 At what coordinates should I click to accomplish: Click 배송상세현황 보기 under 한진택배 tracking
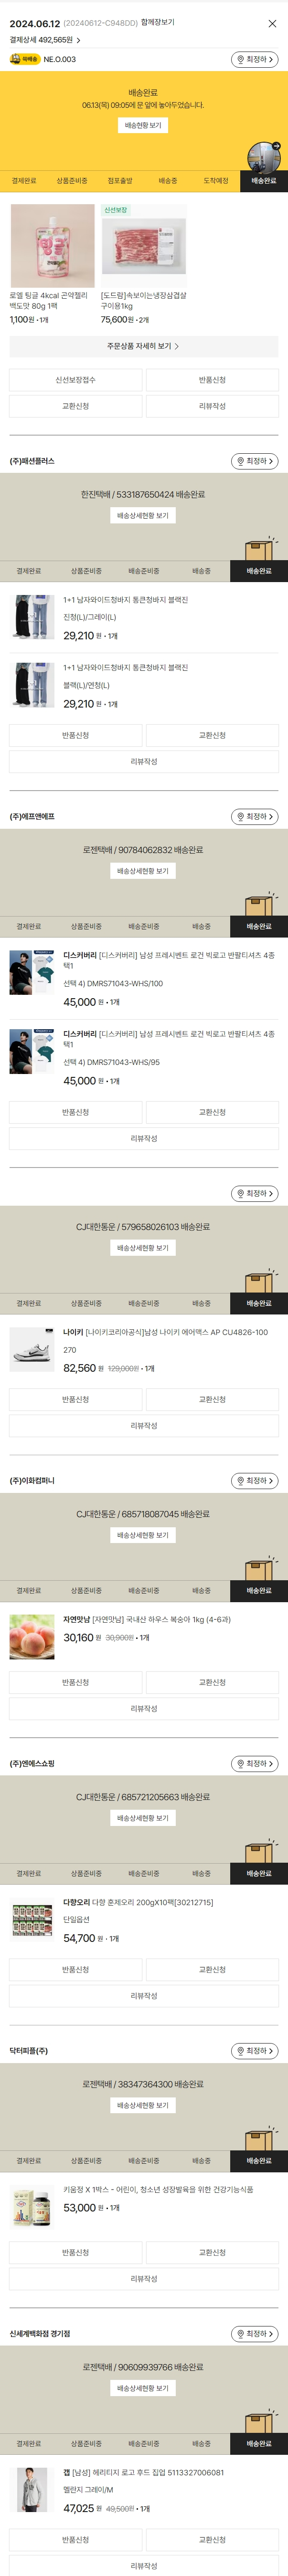tap(143, 516)
